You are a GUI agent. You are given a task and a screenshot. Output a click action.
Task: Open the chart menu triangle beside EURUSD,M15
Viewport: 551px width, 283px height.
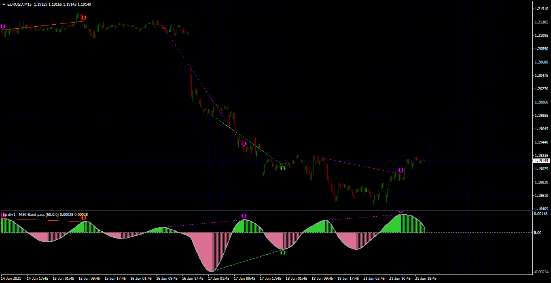click(4, 4)
